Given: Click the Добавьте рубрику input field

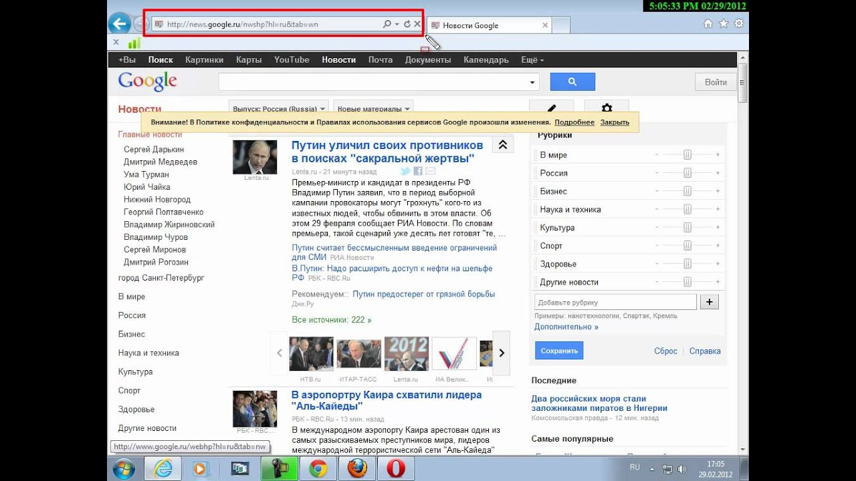Looking at the screenshot, I should [615, 302].
